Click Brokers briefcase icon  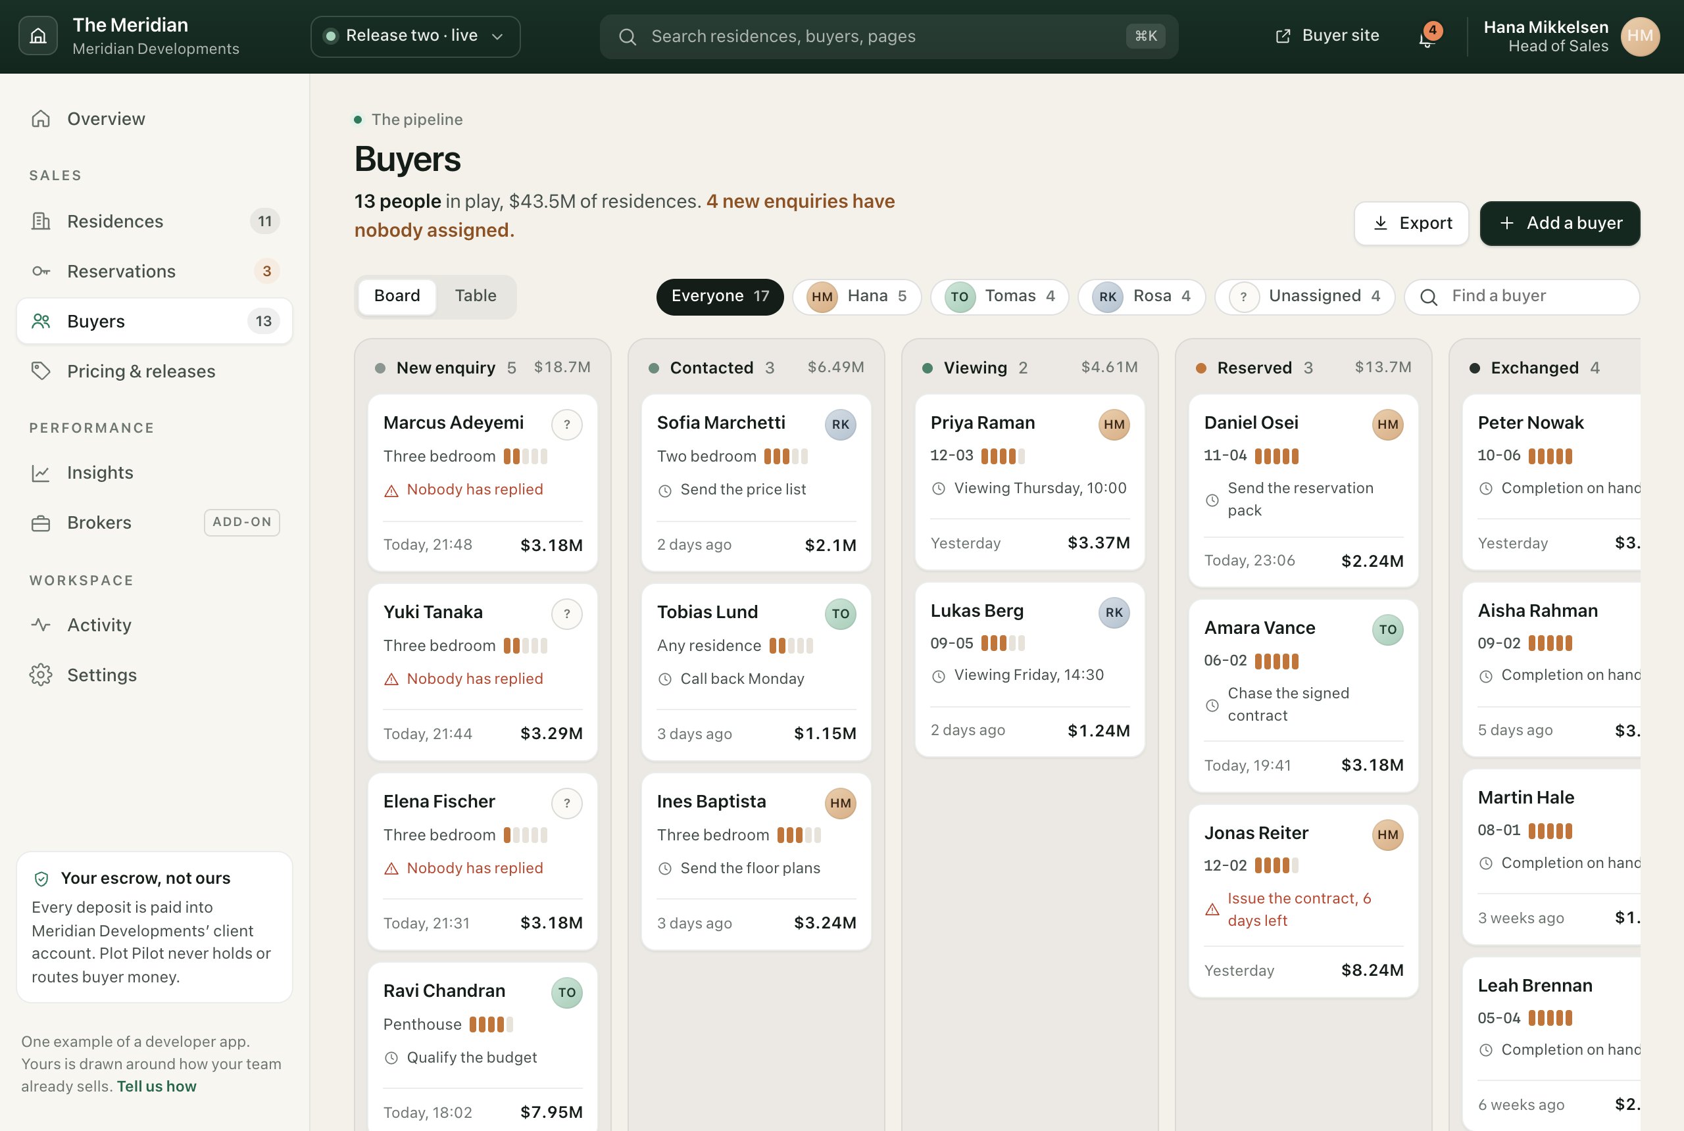tap(41, 523)
